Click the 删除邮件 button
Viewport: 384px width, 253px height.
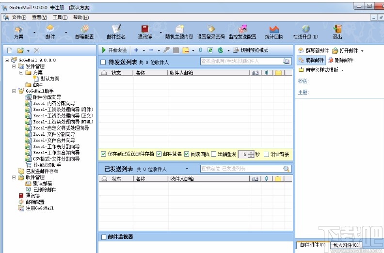pyautogui.click(x=341, y=60)
